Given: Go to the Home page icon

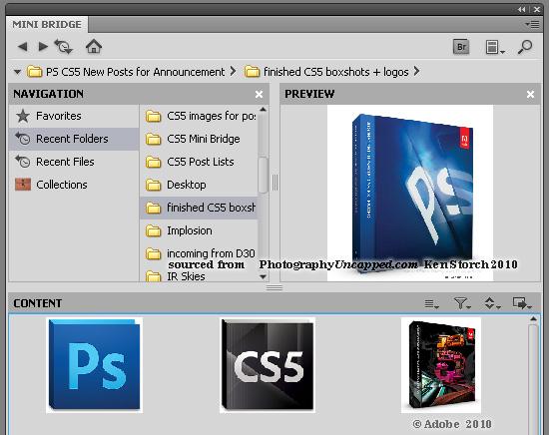Looking at the screenshot, I should tap(94, 47).
